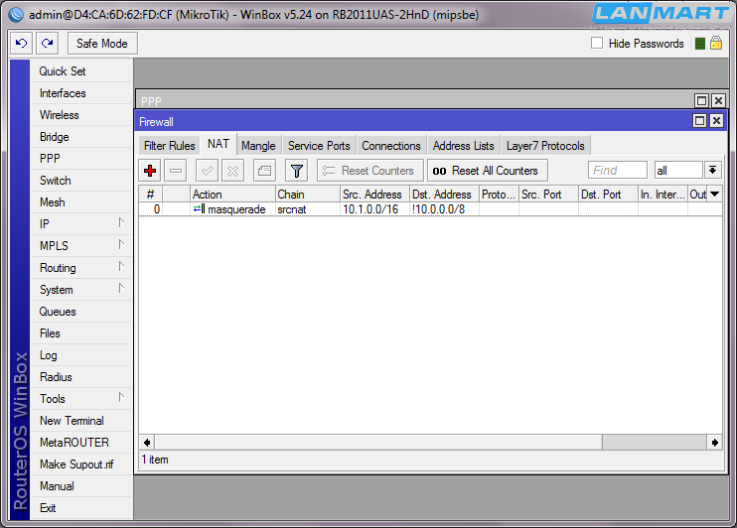Open Log menu item
Image resolution: width=737 pixels, height=528 pixels.
pos(80,355)
